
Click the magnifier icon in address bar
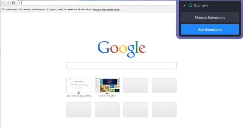coord(19,3)
